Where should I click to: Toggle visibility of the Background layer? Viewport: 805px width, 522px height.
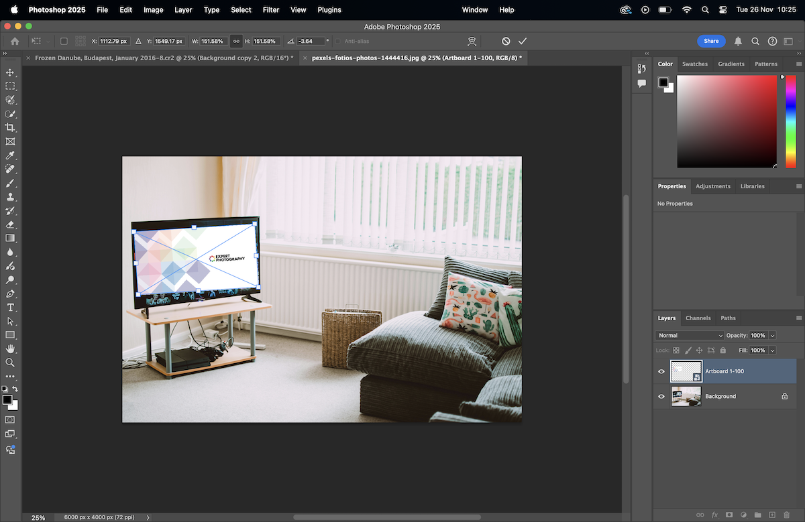(x=661, y=396)
